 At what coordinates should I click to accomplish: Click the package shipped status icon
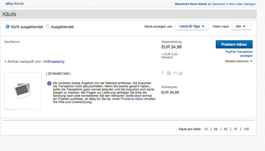(169, 73)
